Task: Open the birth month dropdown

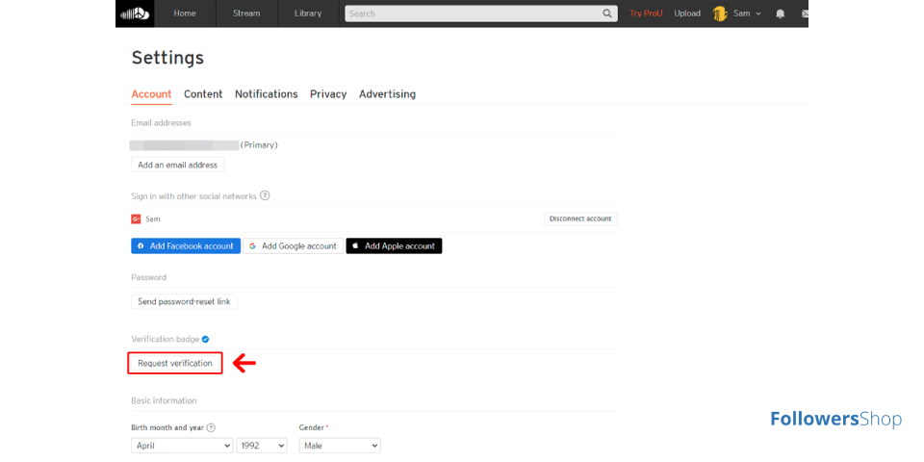Action: click(x=182, y=446)
